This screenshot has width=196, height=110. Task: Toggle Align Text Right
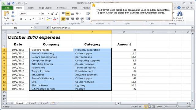72,19
